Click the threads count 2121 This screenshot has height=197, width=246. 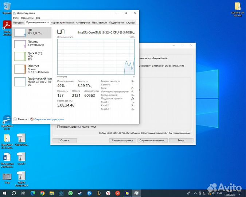76,95
